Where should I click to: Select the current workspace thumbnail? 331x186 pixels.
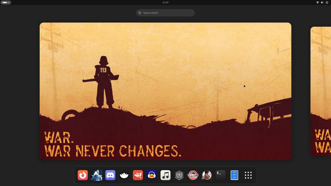click(x=165, y=91)
